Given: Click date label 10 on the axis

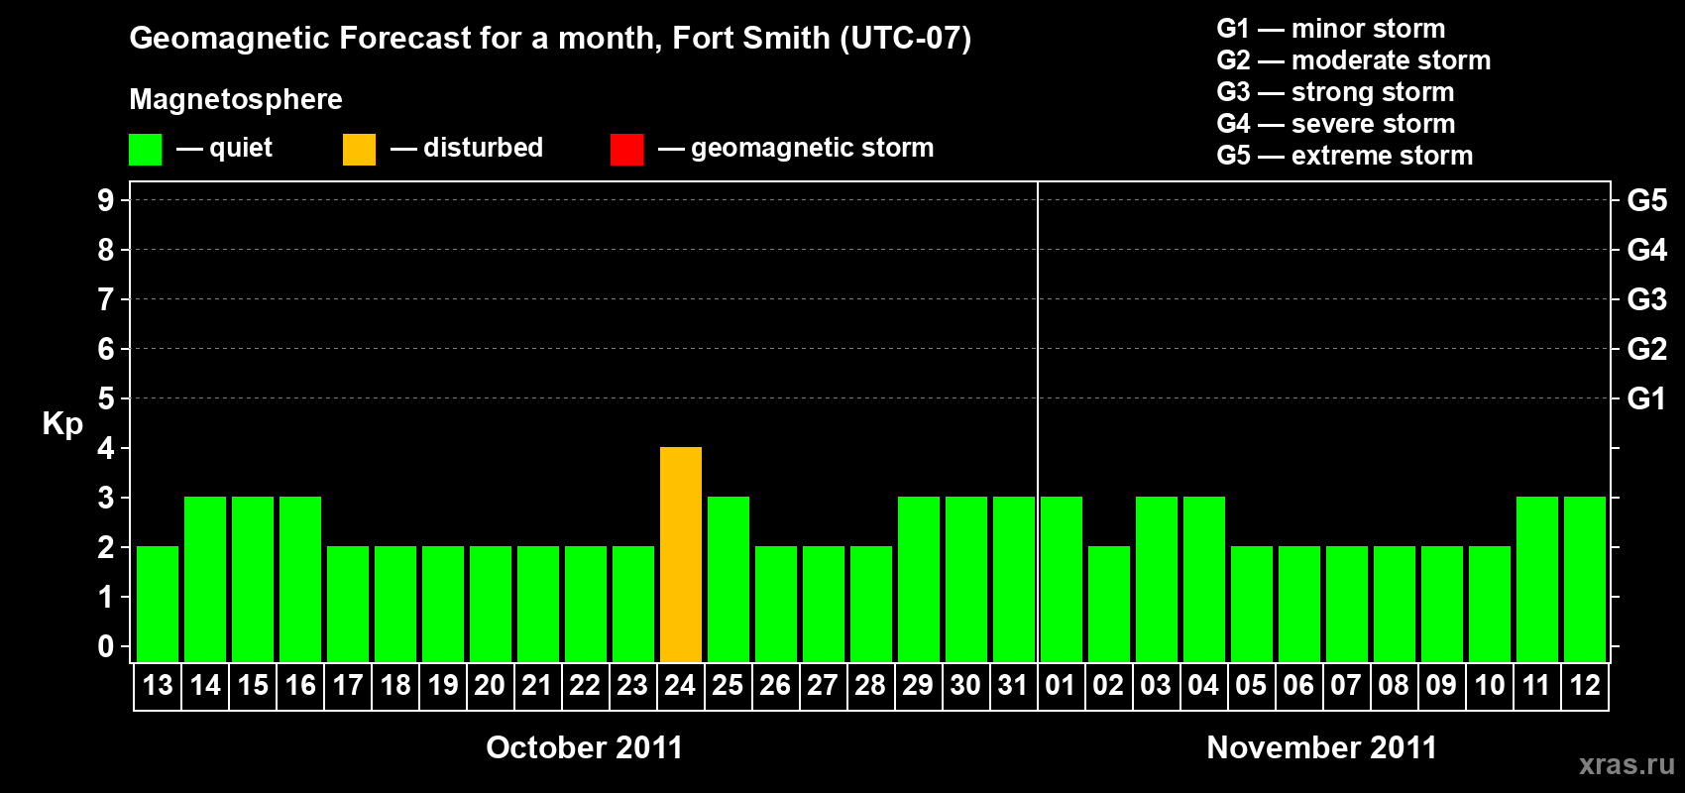Looking at the screenshot, I should click(1490, 685).
